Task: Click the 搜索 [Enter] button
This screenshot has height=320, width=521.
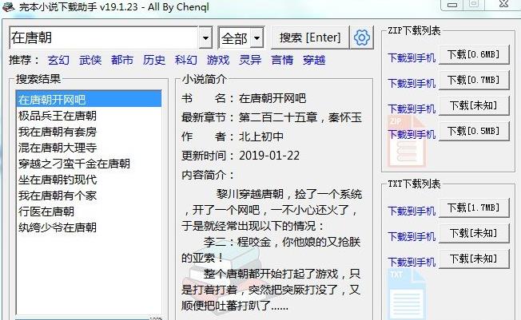Action: (310, 38)
